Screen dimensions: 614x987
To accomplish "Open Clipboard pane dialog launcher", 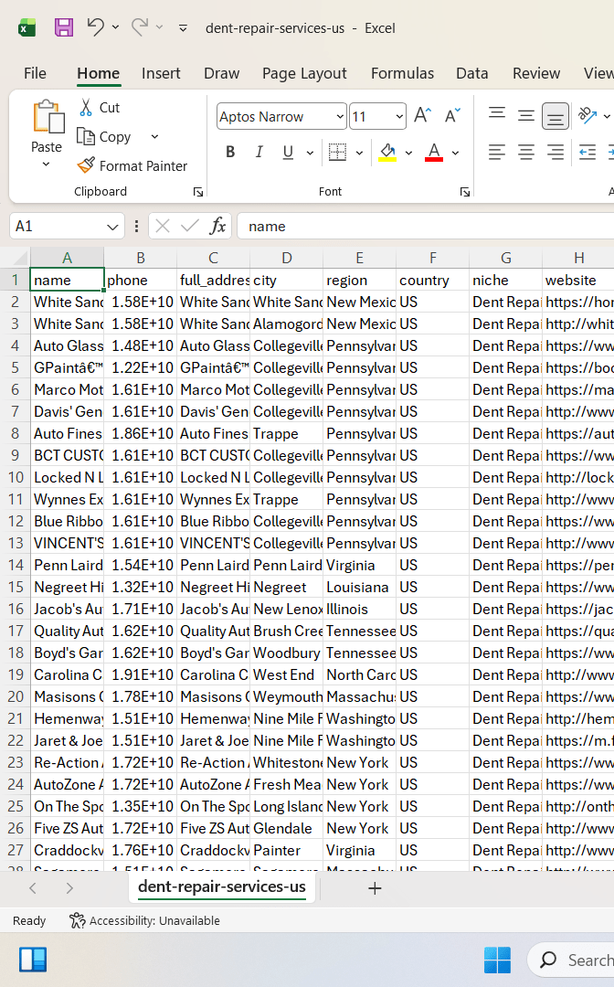I will point(198,192).
